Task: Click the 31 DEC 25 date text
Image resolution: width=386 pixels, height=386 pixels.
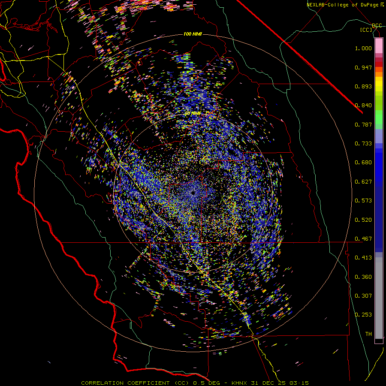Action: (268, 383)
